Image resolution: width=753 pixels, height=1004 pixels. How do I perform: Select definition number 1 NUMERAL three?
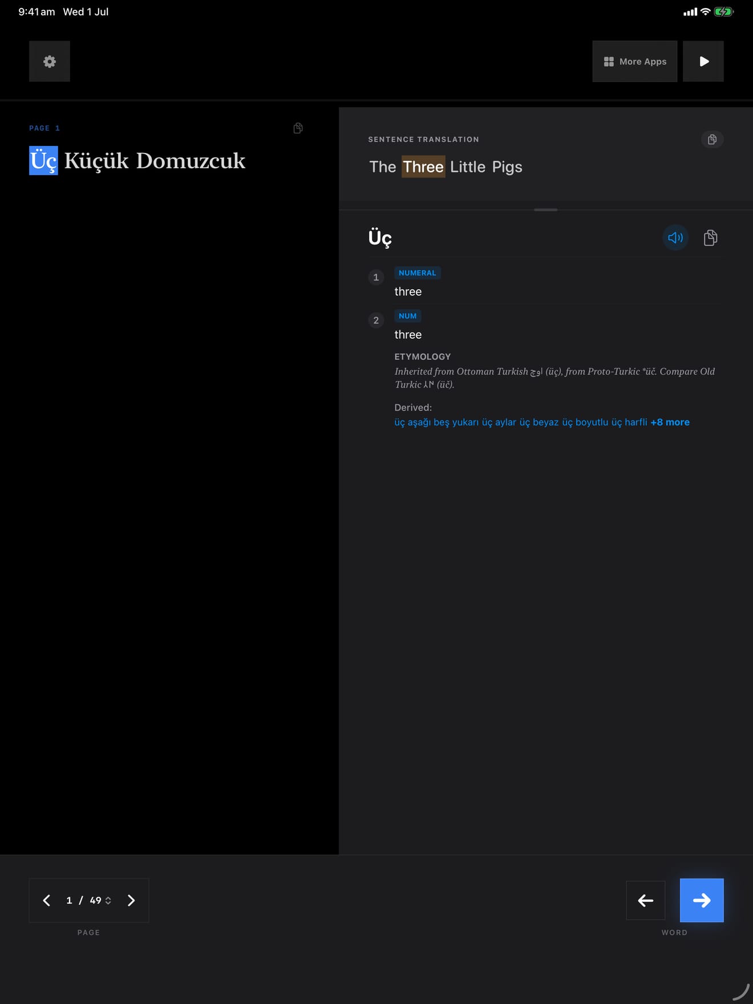545,283
